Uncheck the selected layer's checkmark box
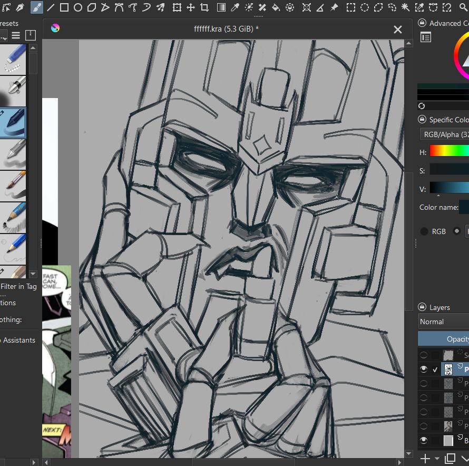This screenshot has width=469, height=466. pyautogui.click(x=435, y=370)
